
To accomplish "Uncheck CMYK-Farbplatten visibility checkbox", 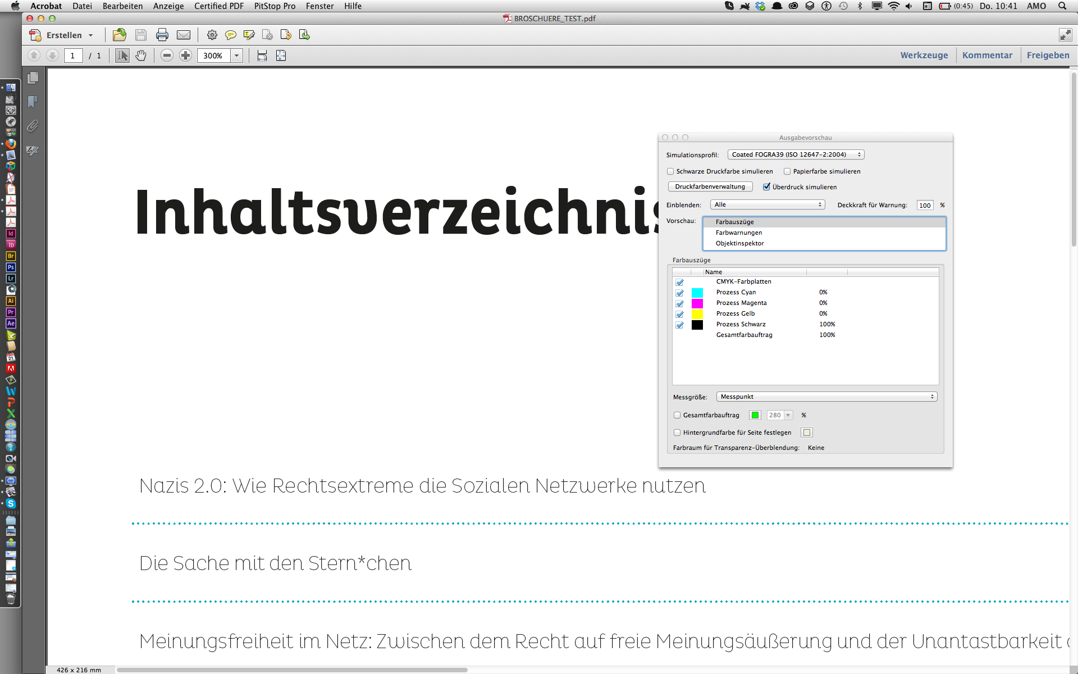I will 680,282.
